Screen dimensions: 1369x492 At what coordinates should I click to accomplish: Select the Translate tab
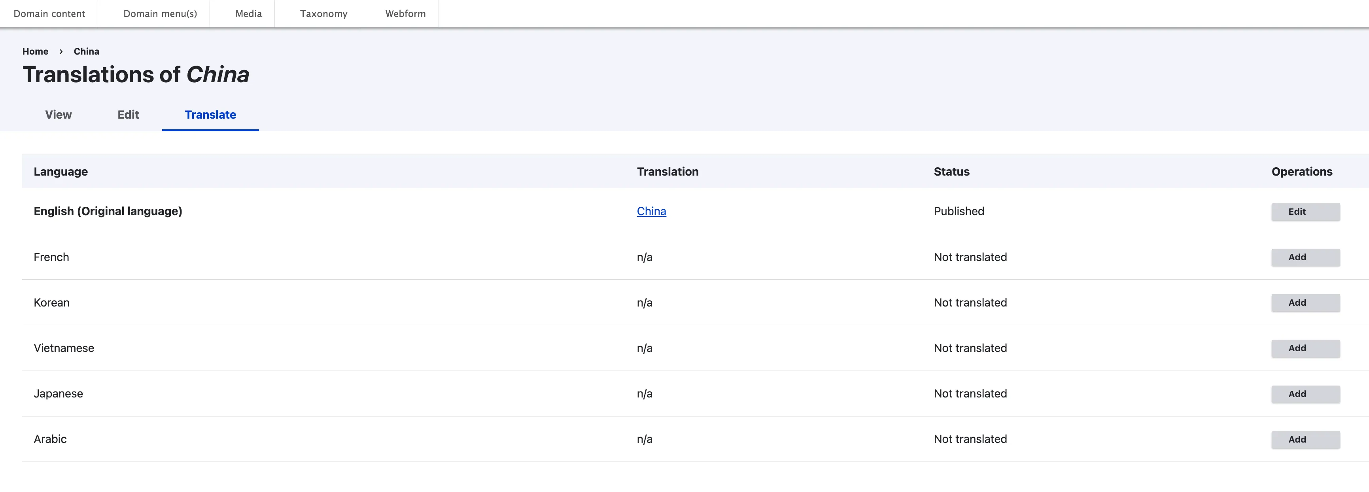click(210, 115)
